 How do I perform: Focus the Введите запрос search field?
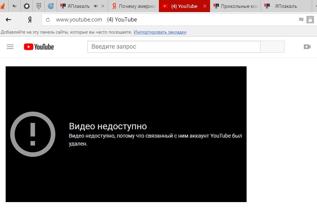point(174,47)
